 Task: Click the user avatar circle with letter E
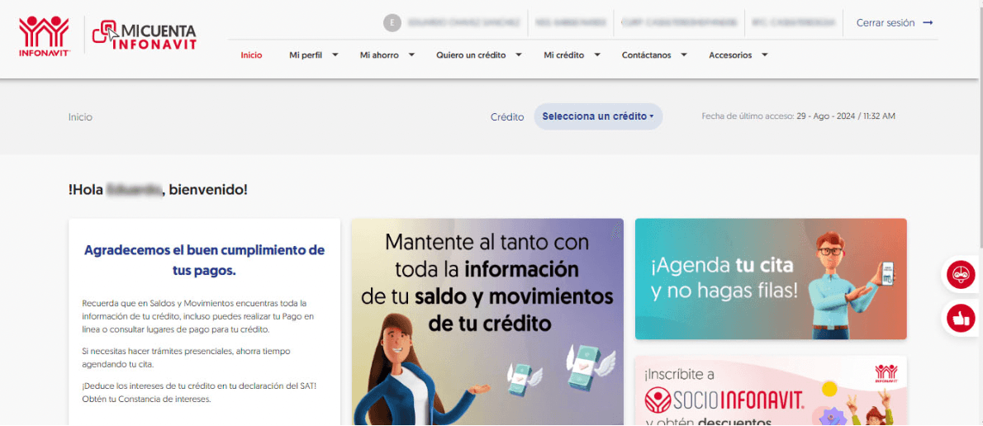(392, 23)
